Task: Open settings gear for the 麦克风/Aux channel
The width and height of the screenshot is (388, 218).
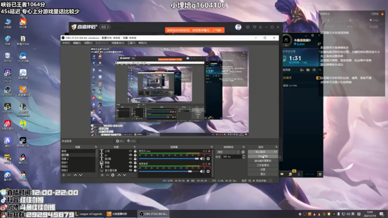Action: pos(208,159)
